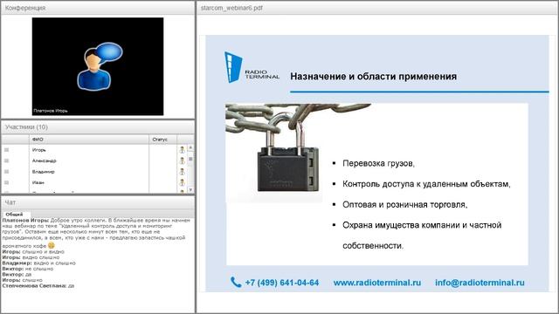Open the www.radioterminal.ru link
The height and width of the screenshot is (314, 559).
pos(377,283)
